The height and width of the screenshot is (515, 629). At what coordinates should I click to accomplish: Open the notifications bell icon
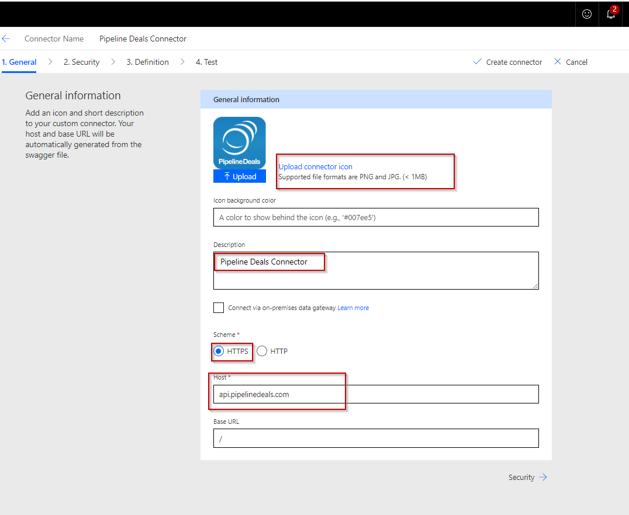(x=611, y=14)
